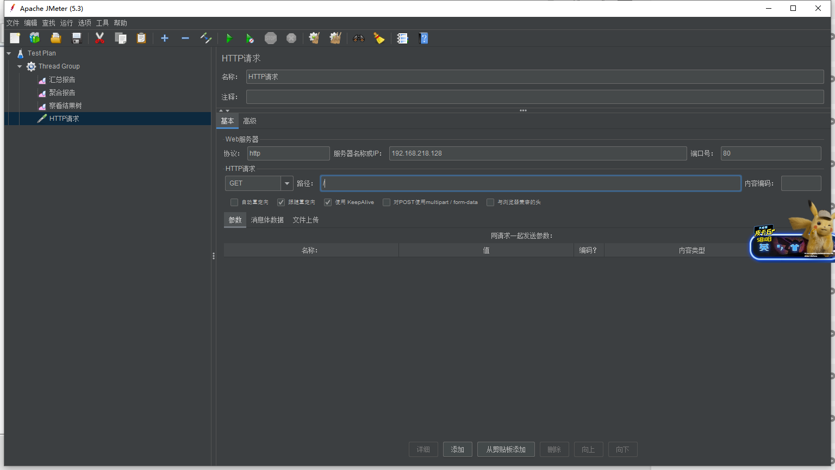Click the New test plan icon
The image size is (835, 470).
(x=15, y=38)
